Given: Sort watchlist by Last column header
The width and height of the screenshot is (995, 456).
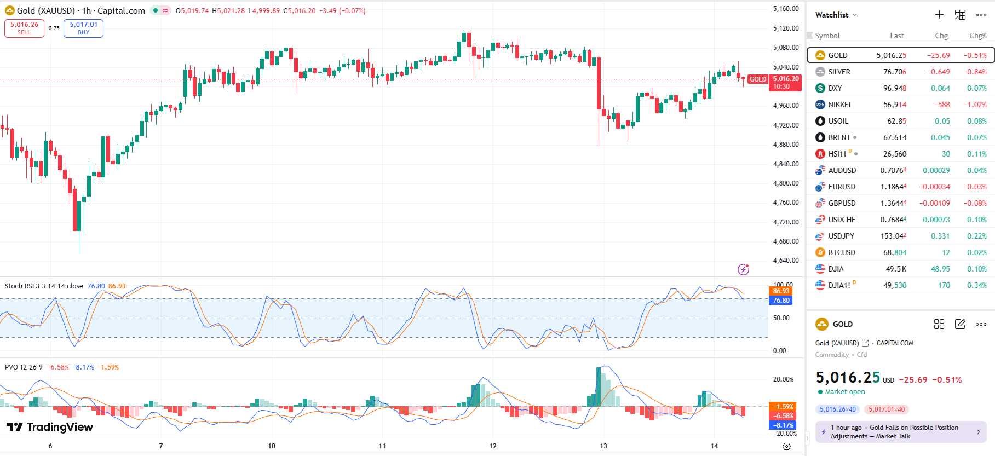Looking at the screenshot, I should click(896, 36).
